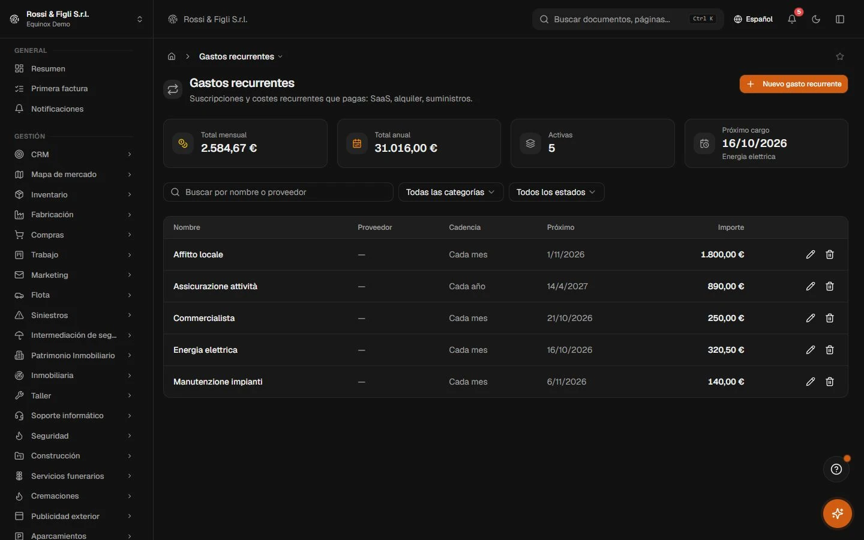Screen dimensions: 864x540
Task: Open Gastos recurrentes breadcrumb dropdown
Action: pyautogui.click(x=241, y=56)
